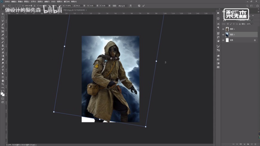260x146 pixels.
Task: Select the Hand tool
Action: coord(3,80)
